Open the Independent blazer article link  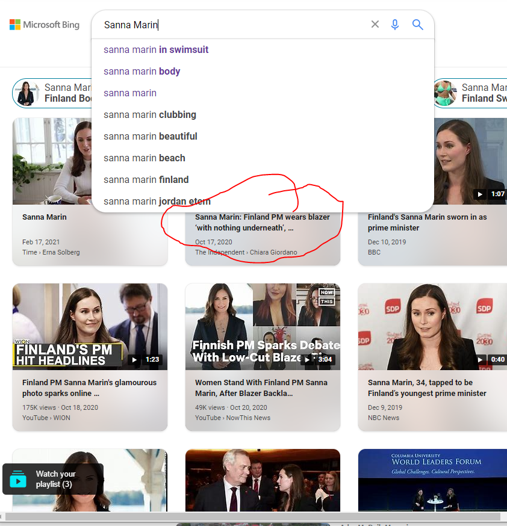263,223
